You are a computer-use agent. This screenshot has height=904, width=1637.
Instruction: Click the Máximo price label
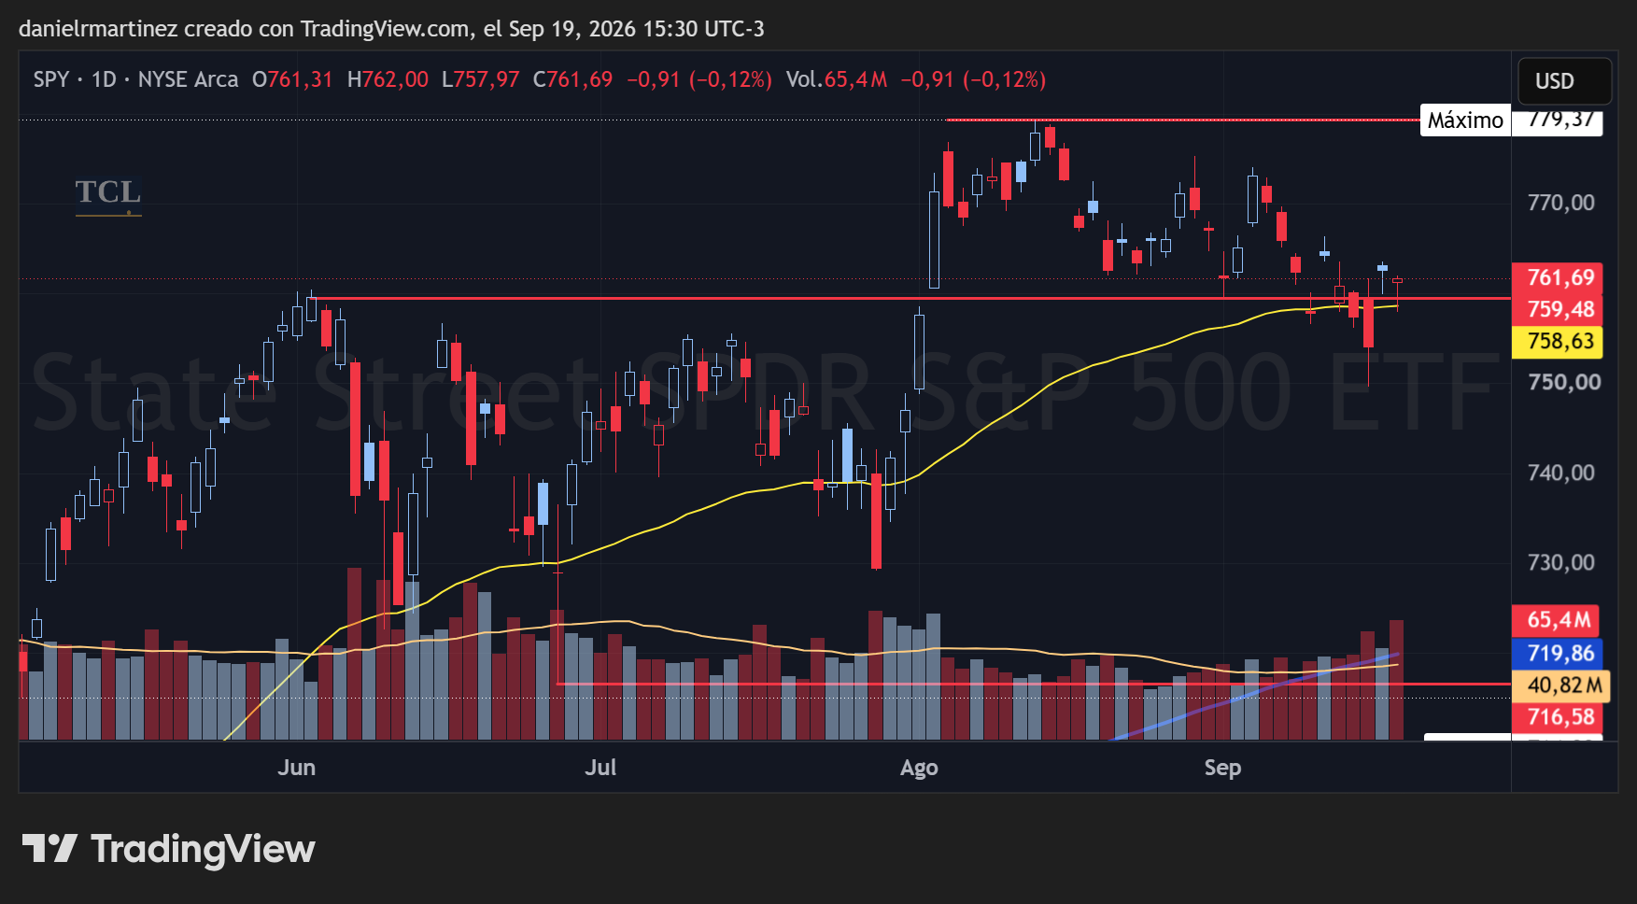(1465, 120)
